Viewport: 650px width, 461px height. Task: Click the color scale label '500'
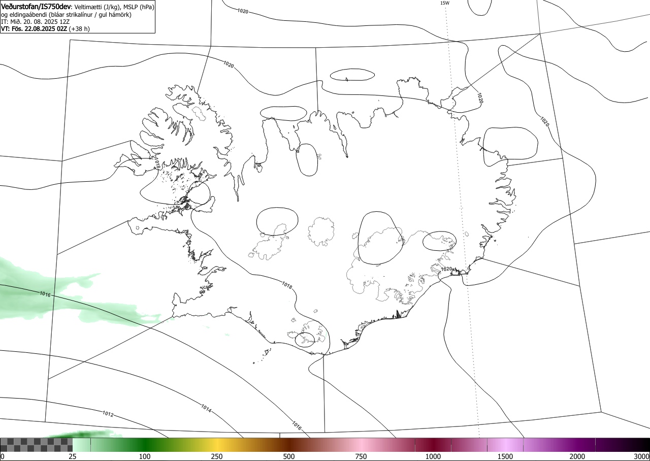(x=289, y=457)
